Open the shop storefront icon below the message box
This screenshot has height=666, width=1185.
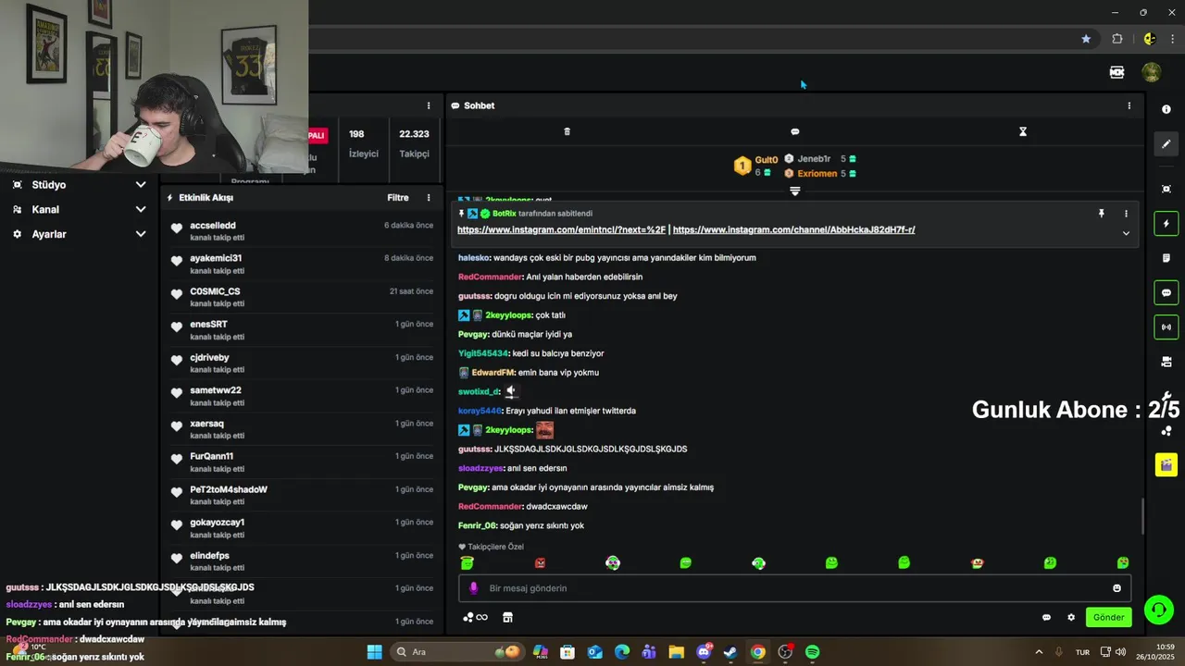507,617
